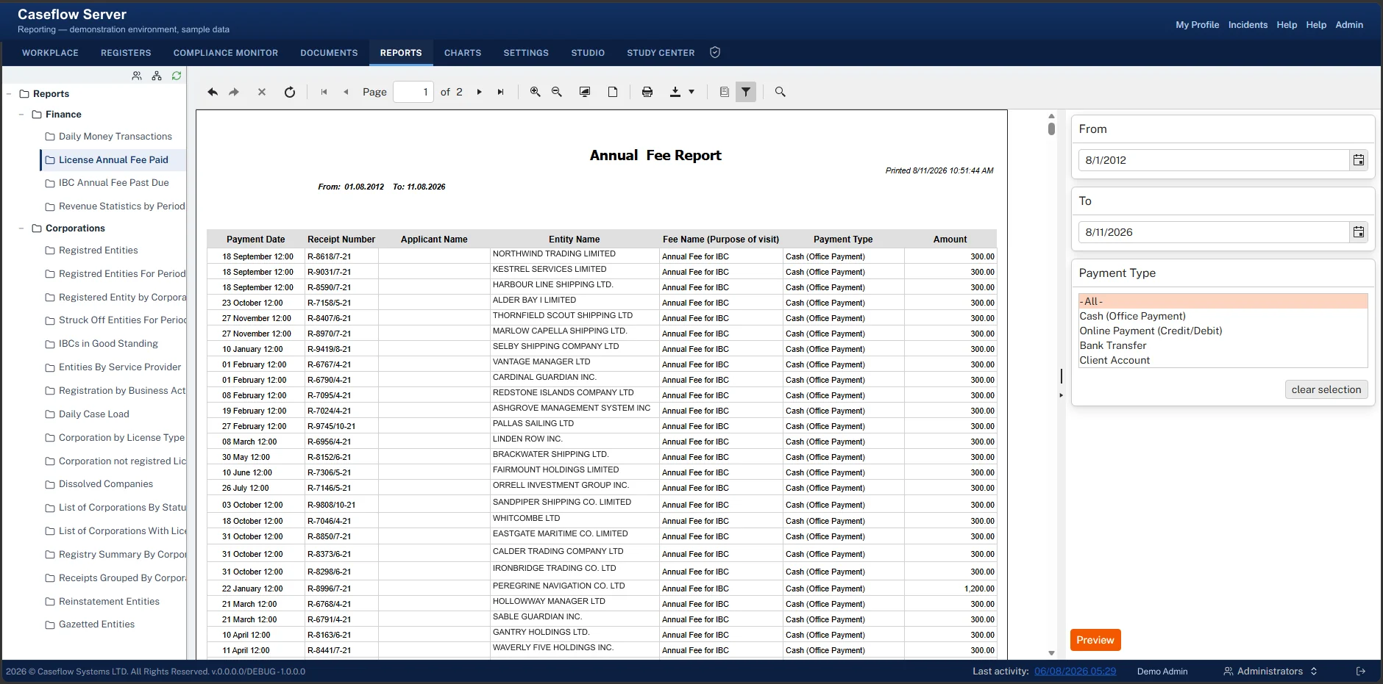Click the report vertical scrollbar thumb
1383x684 pixels.
tap(1051, 129)
